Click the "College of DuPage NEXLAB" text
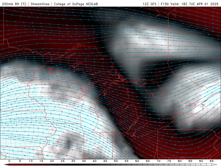This screenshot has height=166, width=221. (76, 4)
